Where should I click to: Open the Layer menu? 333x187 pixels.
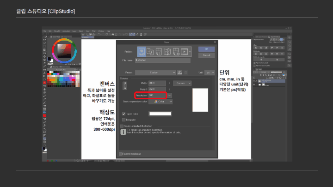point(74,31)
